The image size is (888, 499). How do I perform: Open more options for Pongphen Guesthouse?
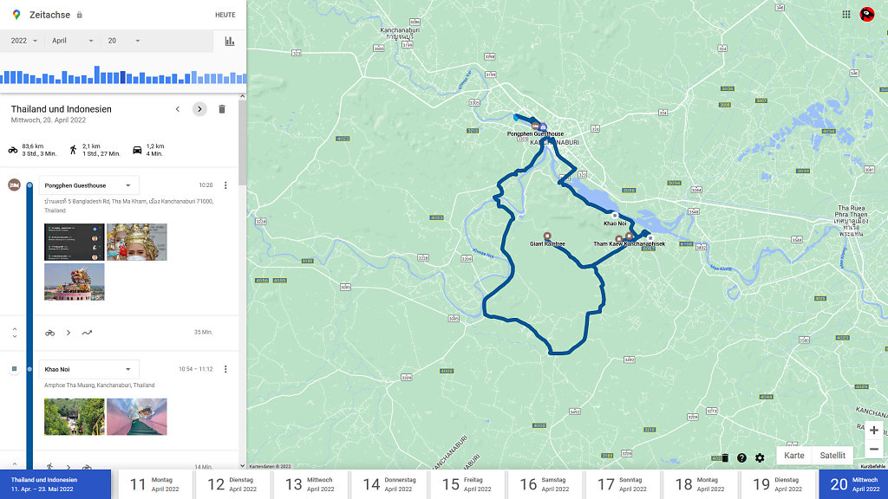(x=225, y=185)
